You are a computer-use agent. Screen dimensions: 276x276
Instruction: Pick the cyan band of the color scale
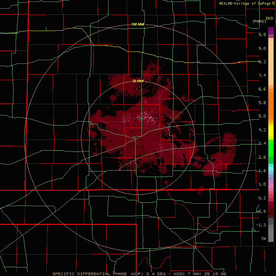point(271,169)
